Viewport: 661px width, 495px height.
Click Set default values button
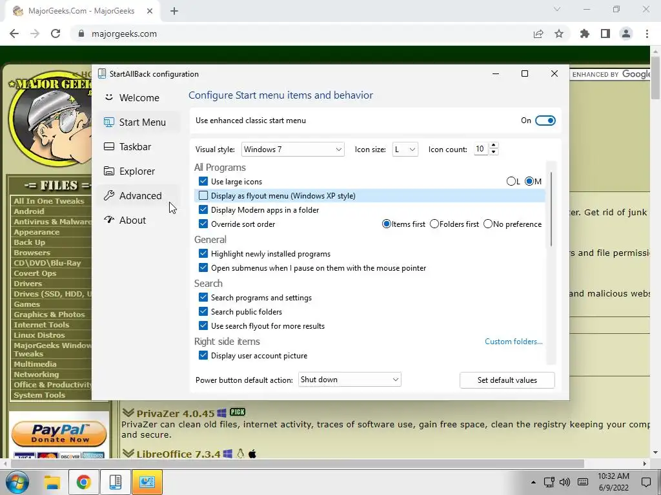coord(507,380)
